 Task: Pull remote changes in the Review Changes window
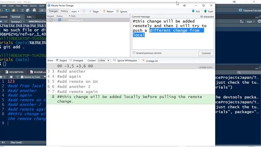pos(196,11)
